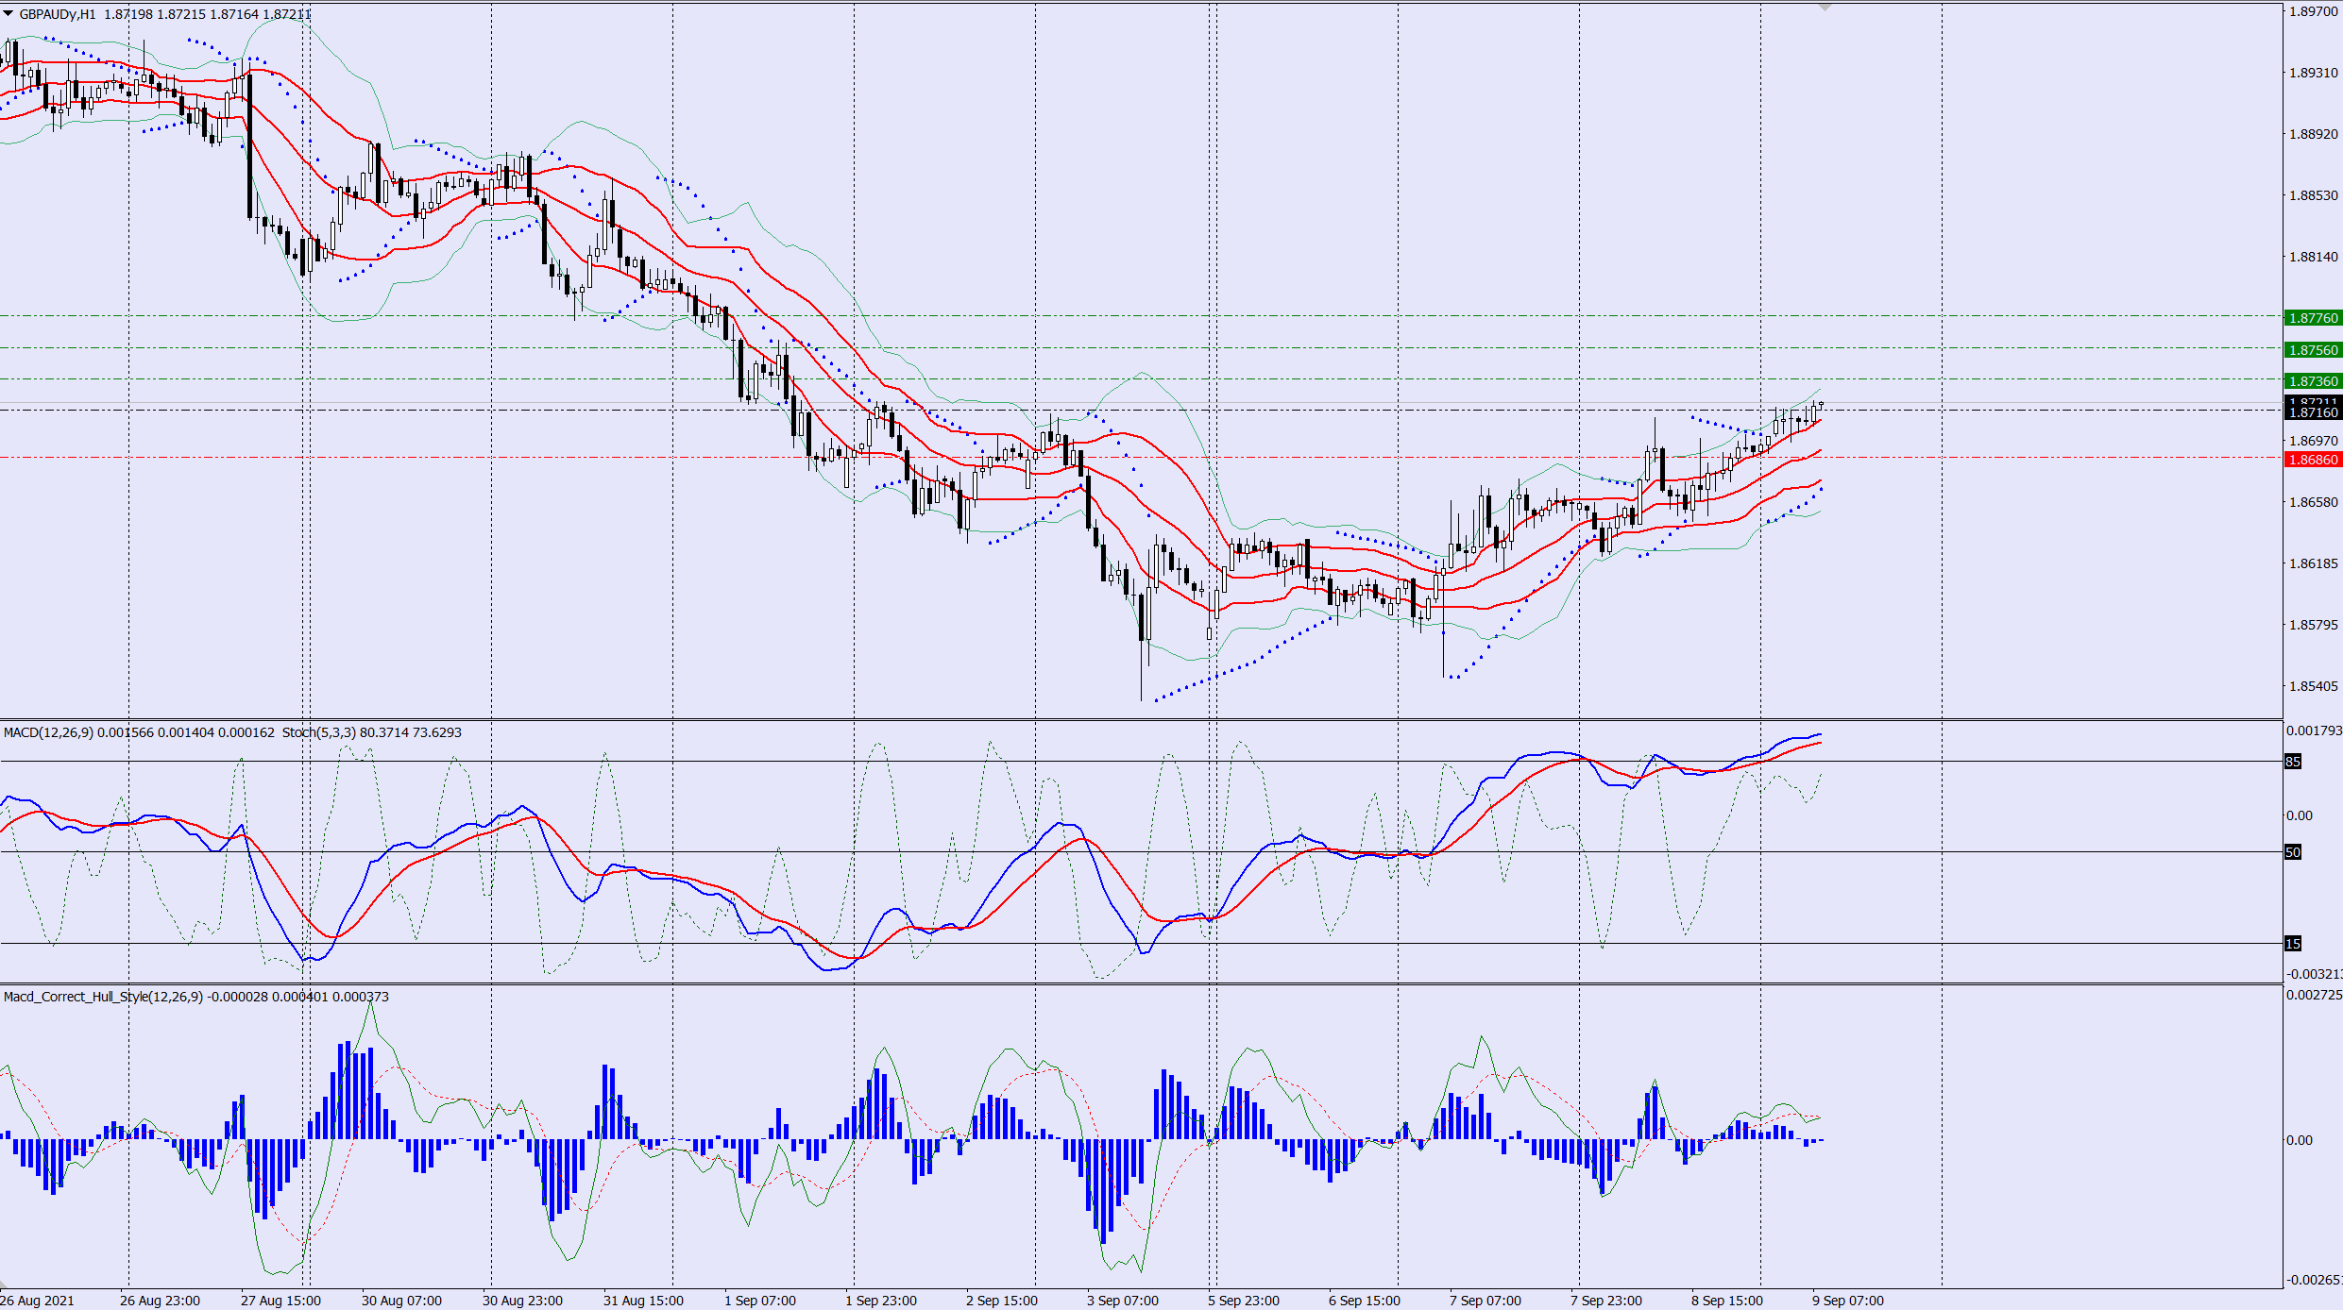The width and height of the screenshot is (2343, 1310).
Task: Click the Macd_Correct_Hull_Style(12,26,9) label
Action: 103,997
